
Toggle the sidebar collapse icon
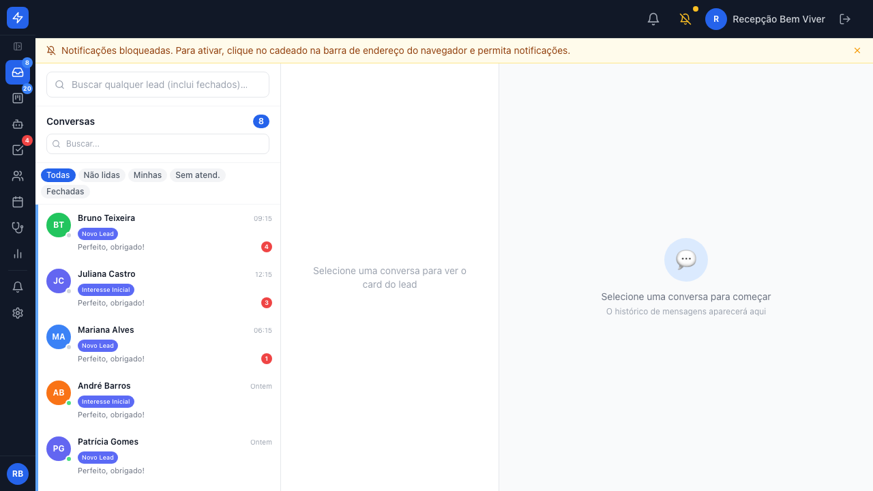[18, 46]
